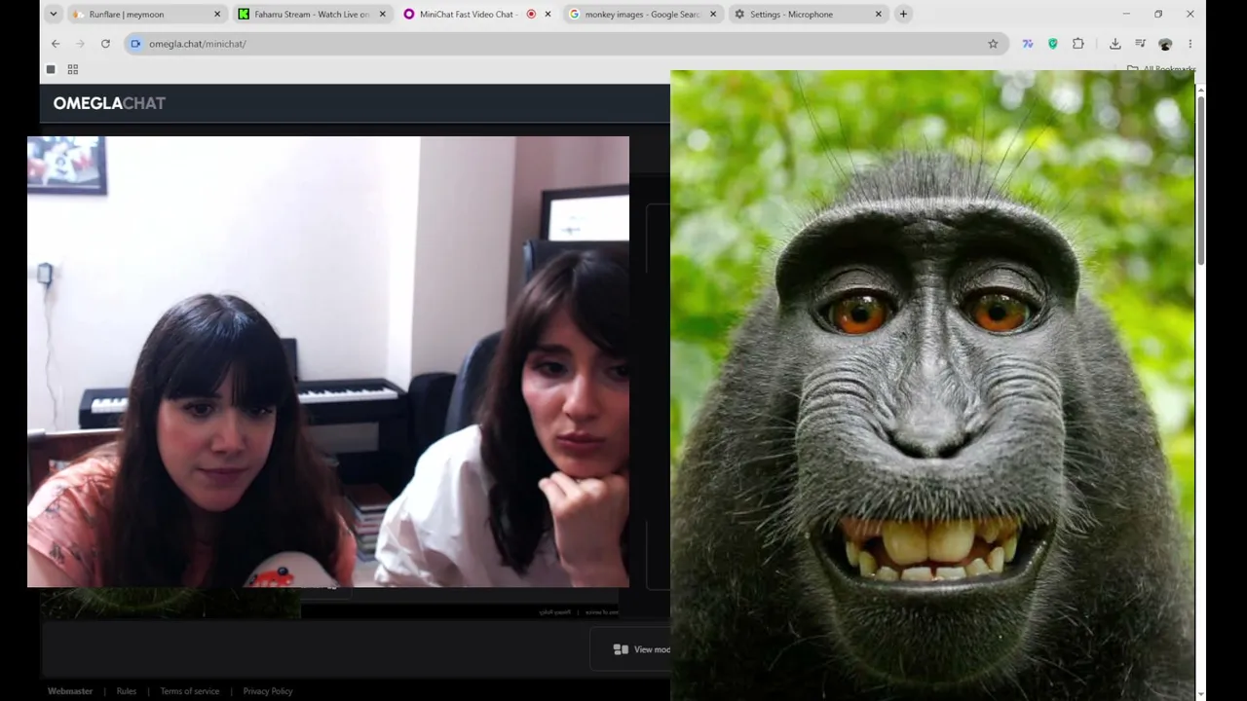Open the Rules footer link
The width and height of the screenshot is (1247, 701).
click(x=127, y=691)
